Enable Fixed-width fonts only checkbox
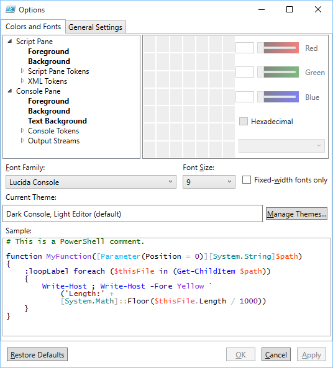Image resolution: width=333 pixels, height=368 pixels. (247, 180)
